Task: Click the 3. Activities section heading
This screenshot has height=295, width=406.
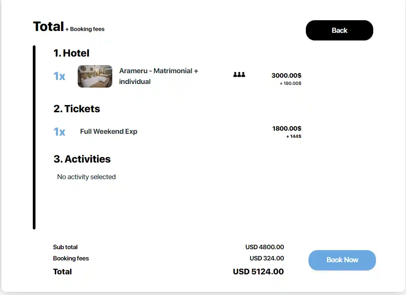Action: coord(82,159)
